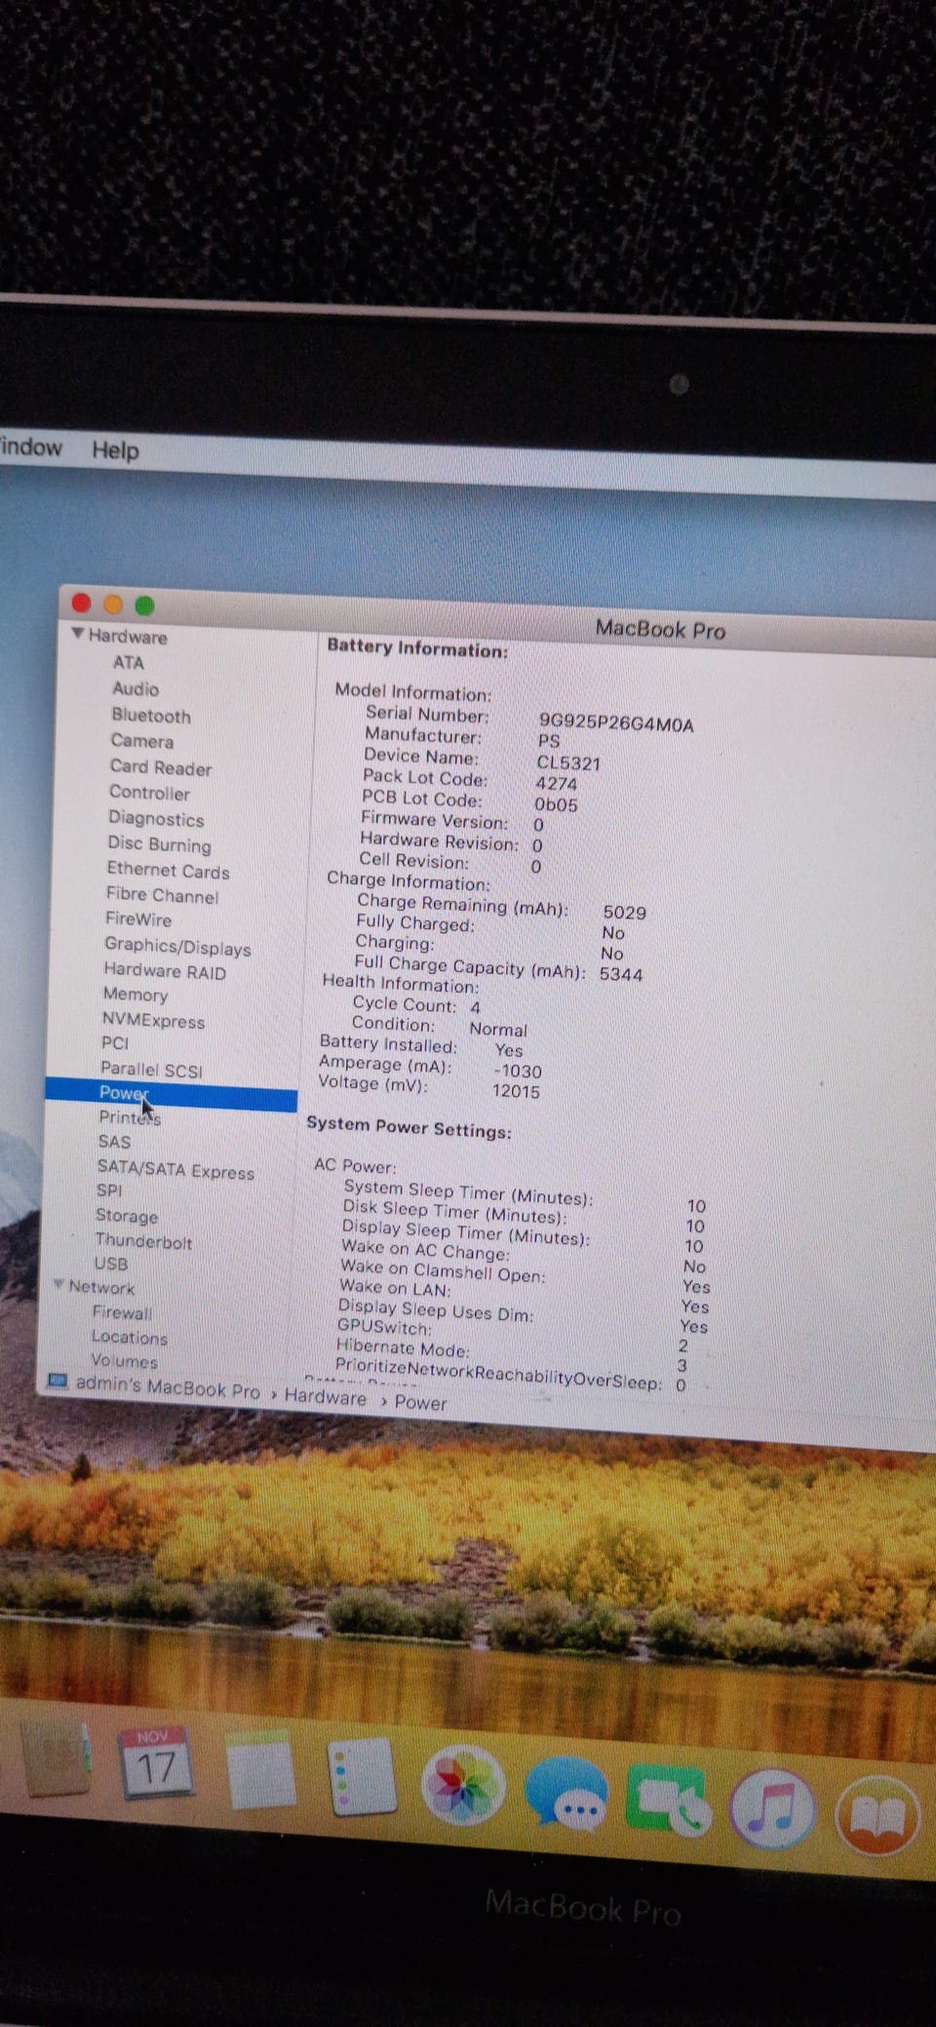Viewport: 936px width, 2027px height.
Task: Select Volumes under Network
Action: (x=124, y=1360)
